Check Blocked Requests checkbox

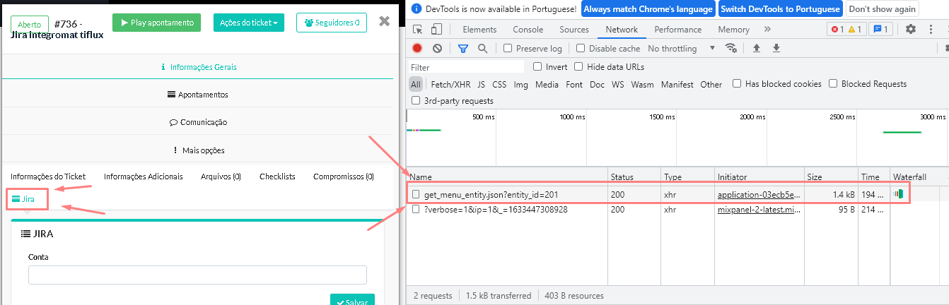point(833,83)
